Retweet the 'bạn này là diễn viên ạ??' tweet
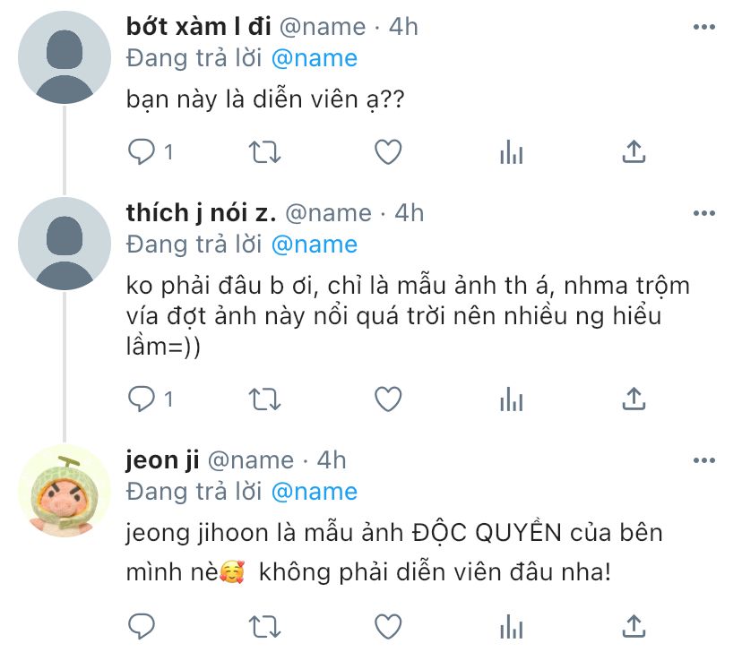Viewport: 742px width, 652px height. pyautogui.click(x=263, y=152)
